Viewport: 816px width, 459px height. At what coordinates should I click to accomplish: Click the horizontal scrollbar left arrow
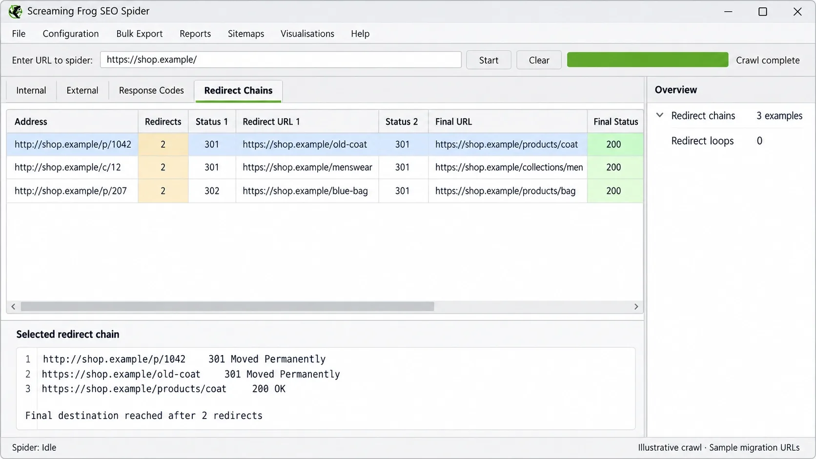click(13, 306)
